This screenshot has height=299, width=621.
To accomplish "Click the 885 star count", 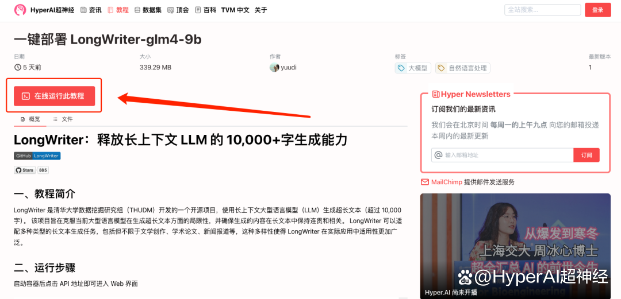I will point(43,170).
